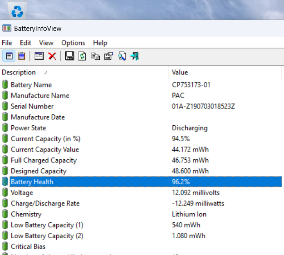The width and height of the screenshot is (284, 255).
Task: Click the serial value 01A-Z190703018523Z
Action: pyautogui.click(x=203, y=106)
